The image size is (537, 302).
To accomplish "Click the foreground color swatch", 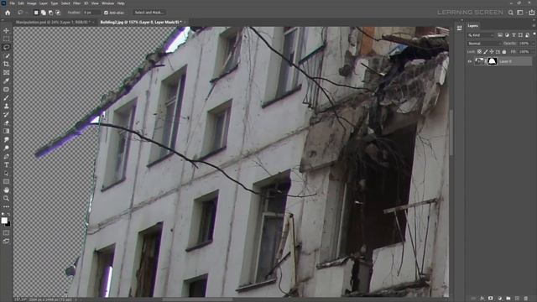I will 4,221.
